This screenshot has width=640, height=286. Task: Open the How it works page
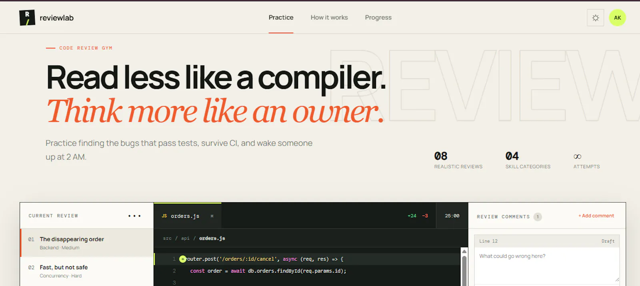tap(329, 18)
